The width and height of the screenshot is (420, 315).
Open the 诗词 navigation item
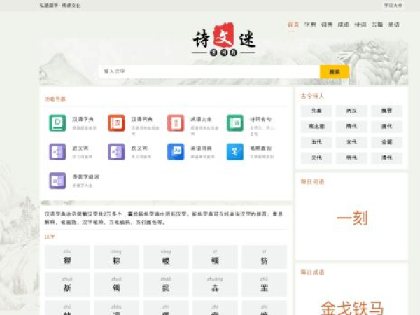(x=360, y=24)
